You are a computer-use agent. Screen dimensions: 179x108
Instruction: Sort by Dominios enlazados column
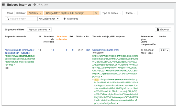(x=62, y=38)
